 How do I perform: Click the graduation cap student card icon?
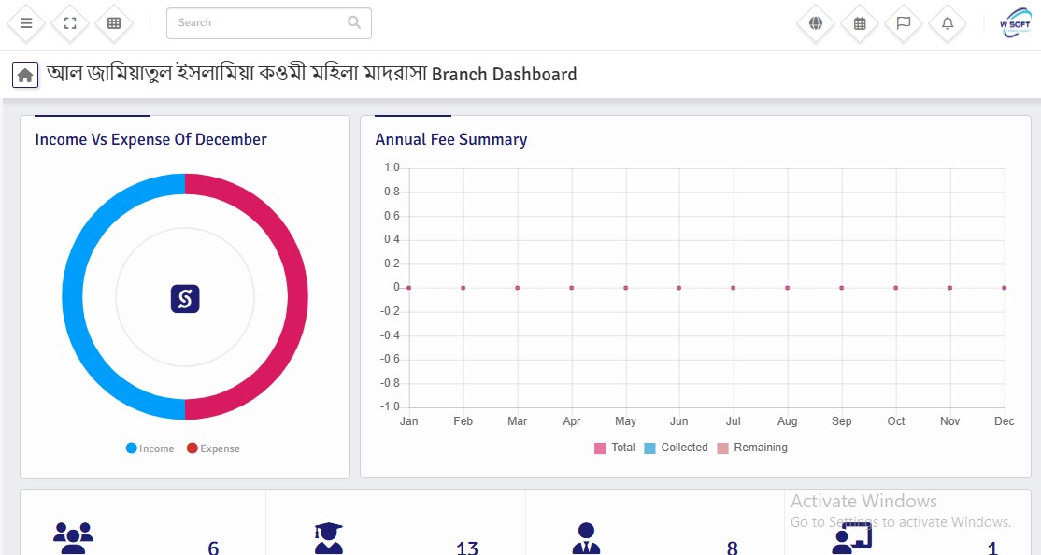[329, 538]
